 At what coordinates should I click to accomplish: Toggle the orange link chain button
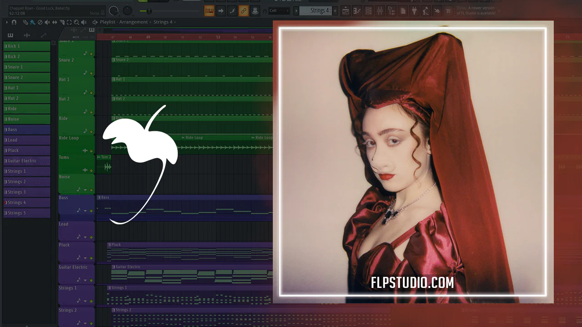coord(244,10)
